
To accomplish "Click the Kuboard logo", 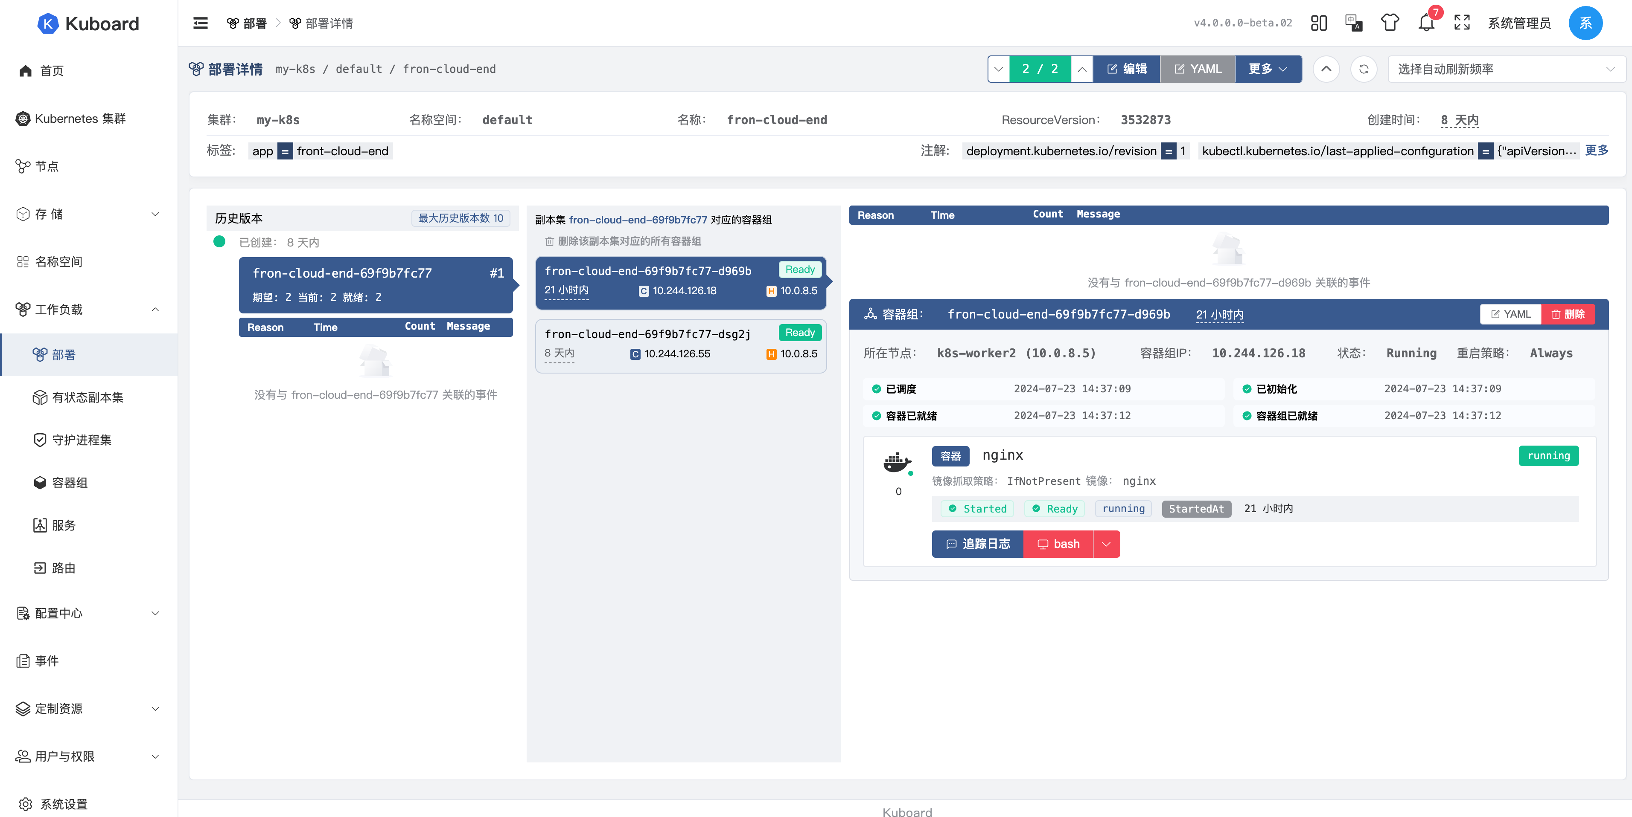I will (x=88, y=23).
